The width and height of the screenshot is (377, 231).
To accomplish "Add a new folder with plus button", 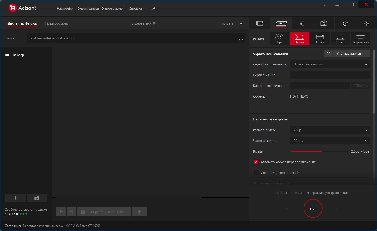I will pos(15,198).
